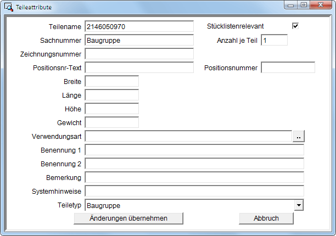Click the Gewicht text box
The image size is (336, 236).
point(111,122)
